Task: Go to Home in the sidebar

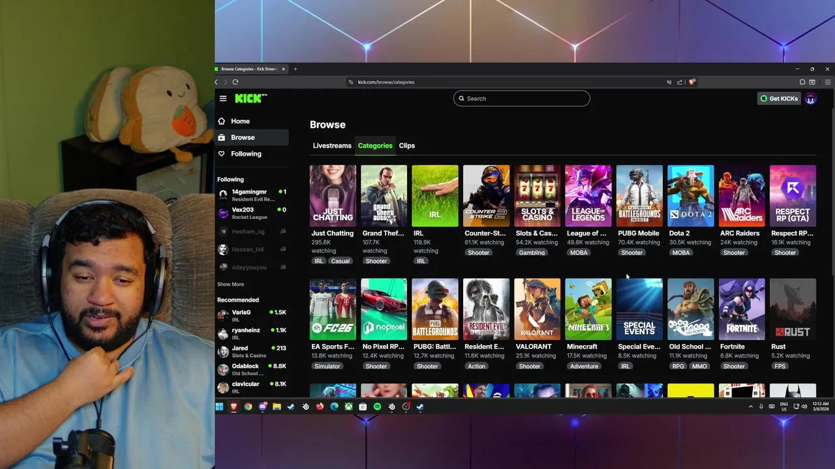Action: [x=252, y=121]
